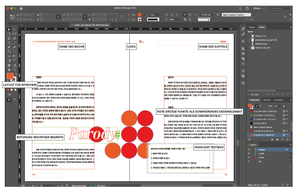Select the Type tool
297x192 pixels.
click(9, 43)
